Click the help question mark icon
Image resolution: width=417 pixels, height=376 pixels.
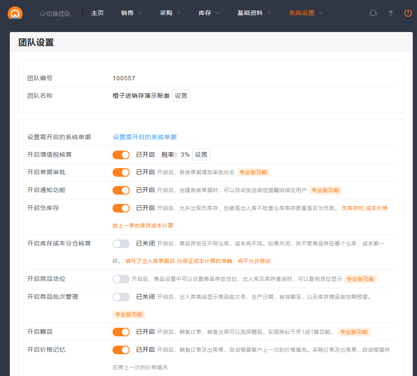click(390, 13)
